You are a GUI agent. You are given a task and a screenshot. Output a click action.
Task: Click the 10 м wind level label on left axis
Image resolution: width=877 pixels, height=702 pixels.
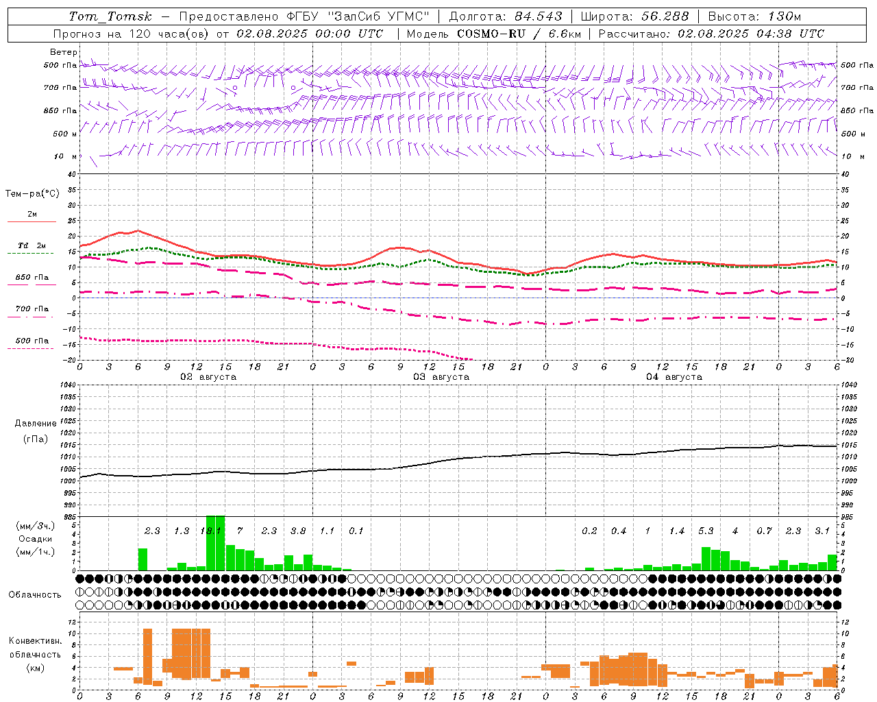click(65, 156)
